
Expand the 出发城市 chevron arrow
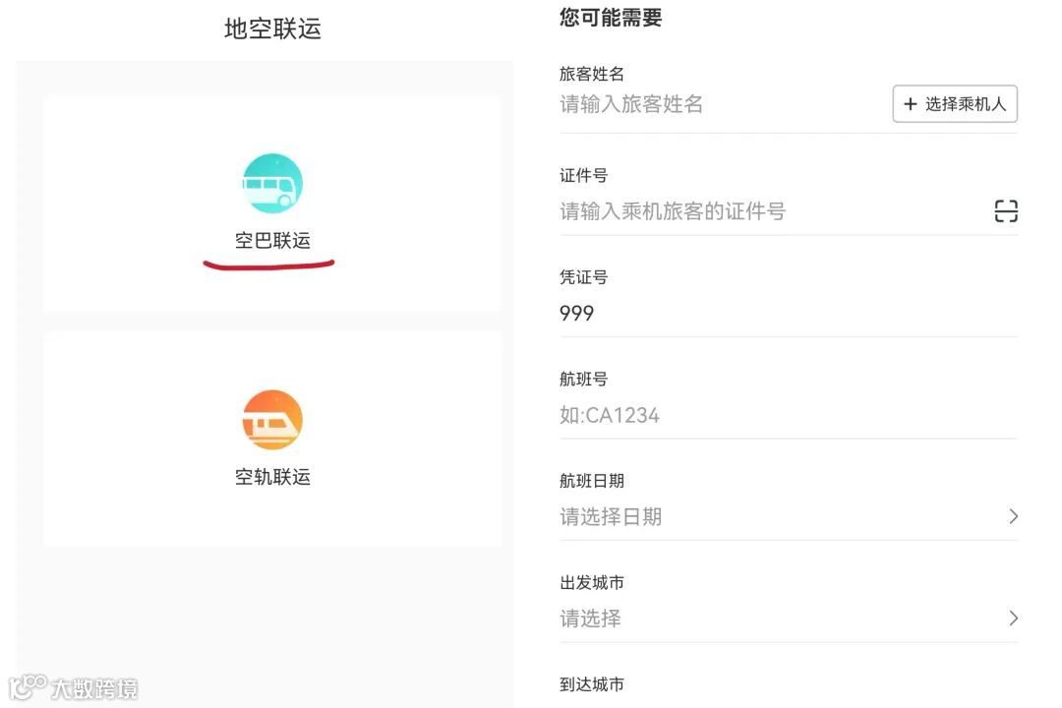[x=1013, y=618]
